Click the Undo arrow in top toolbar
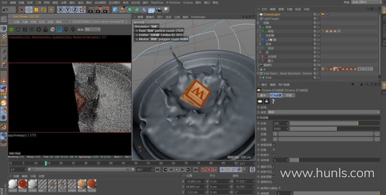This screenshot has height=195, width=386. [x=6, y=9]
